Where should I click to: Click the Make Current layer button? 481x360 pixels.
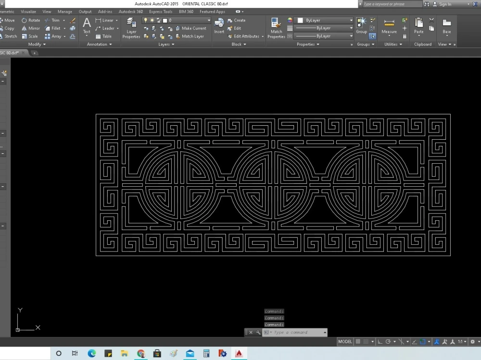pyautogui.click(x=192, y=28)
